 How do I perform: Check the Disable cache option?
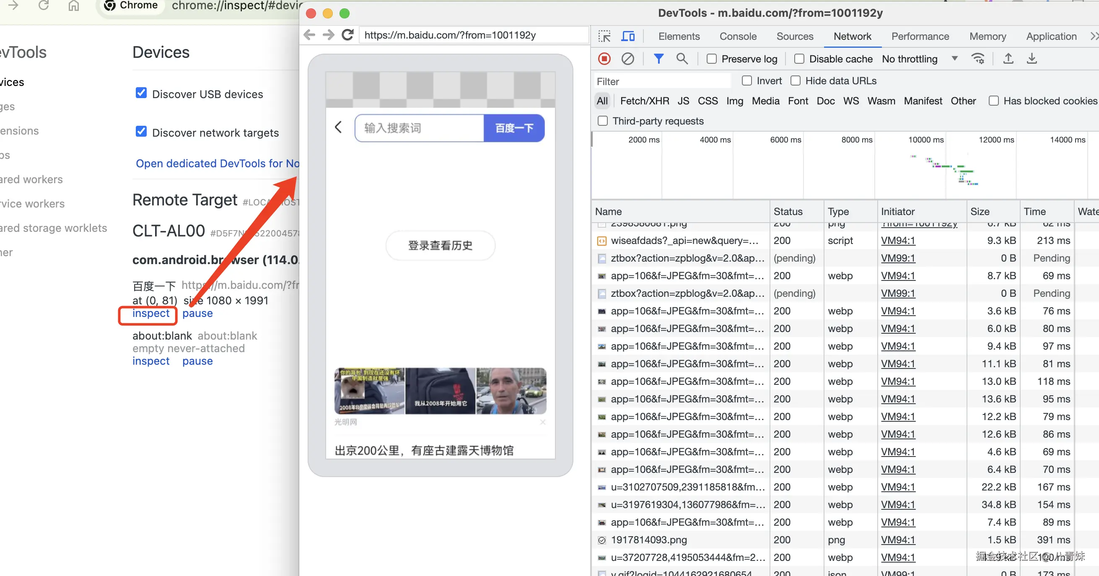[799, 59]
